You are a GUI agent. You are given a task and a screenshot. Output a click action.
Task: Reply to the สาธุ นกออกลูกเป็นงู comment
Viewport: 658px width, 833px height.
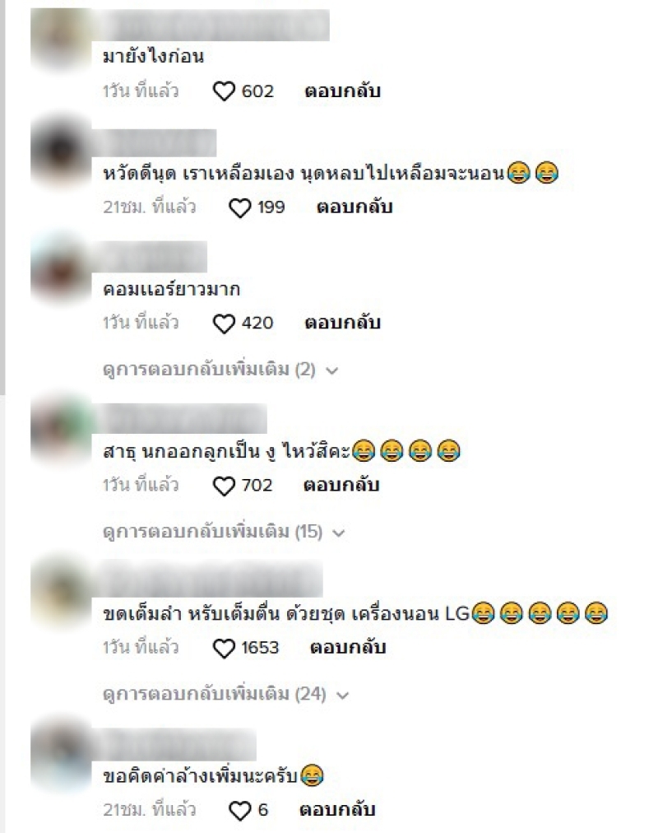point(341,485)
